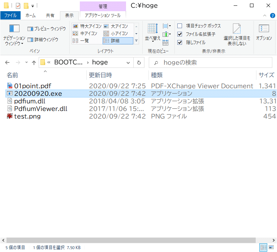Click the PDF-XChange Viewer Document type cell
The height and width of the screenshot is (252, 277).
click(202, 86)
